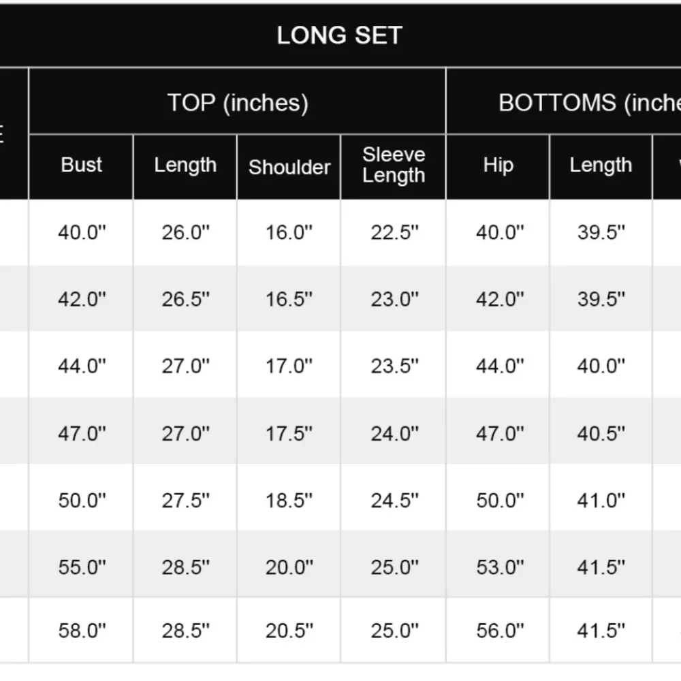This screenshot has width=681, height=681.
Task: Click the Length header under BOTTOMS
Action: click(601, 165)
